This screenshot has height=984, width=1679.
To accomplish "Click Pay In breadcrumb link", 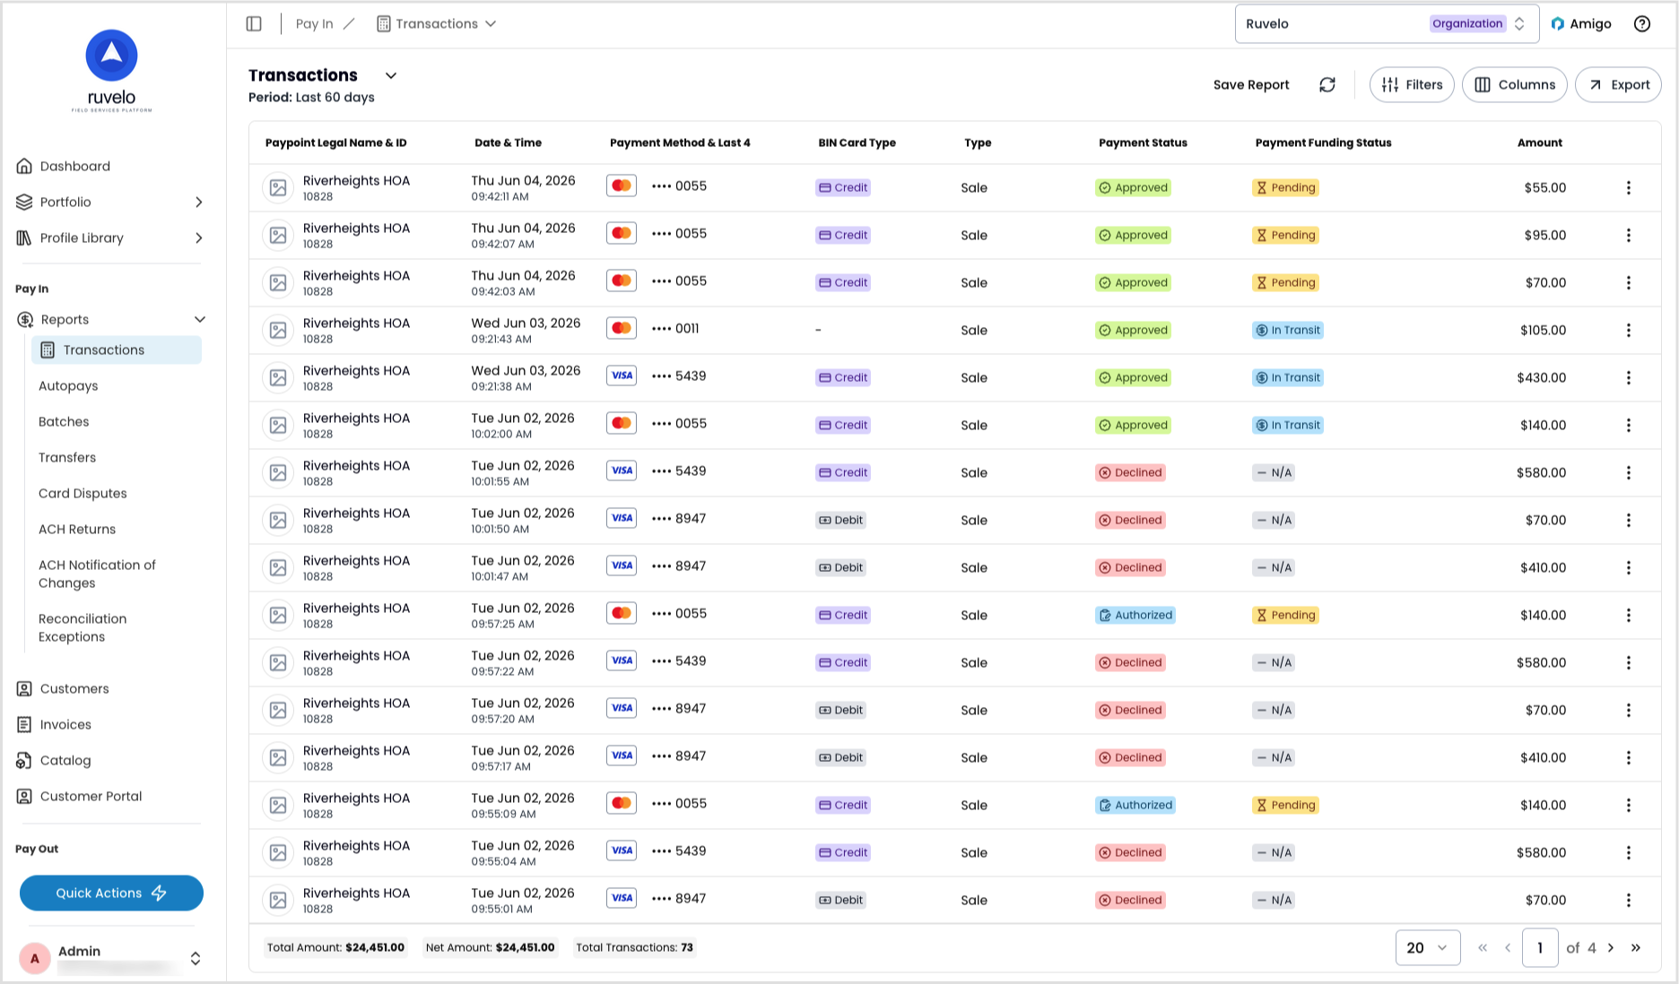I will pyautogui.click(x=314, y=24).
